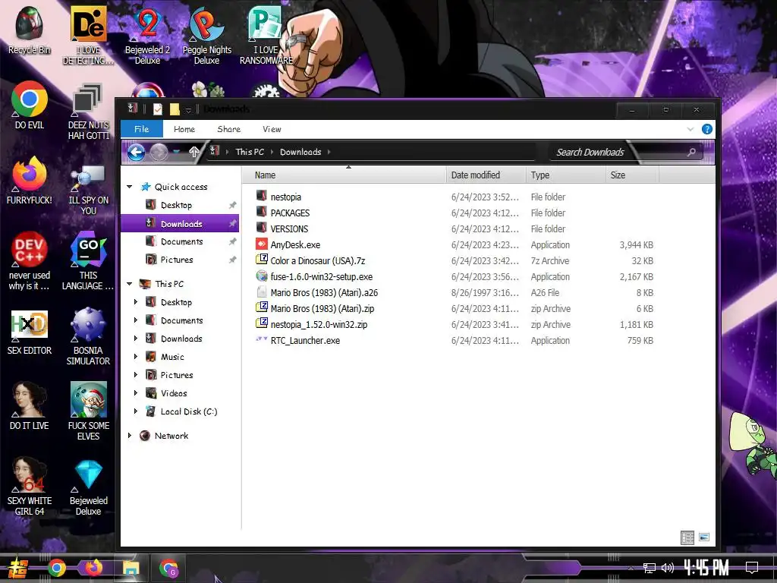Viewport: 777px width, 583px height.
Task: Select the VERSIONS folder
Action: (x=289, y=228)
